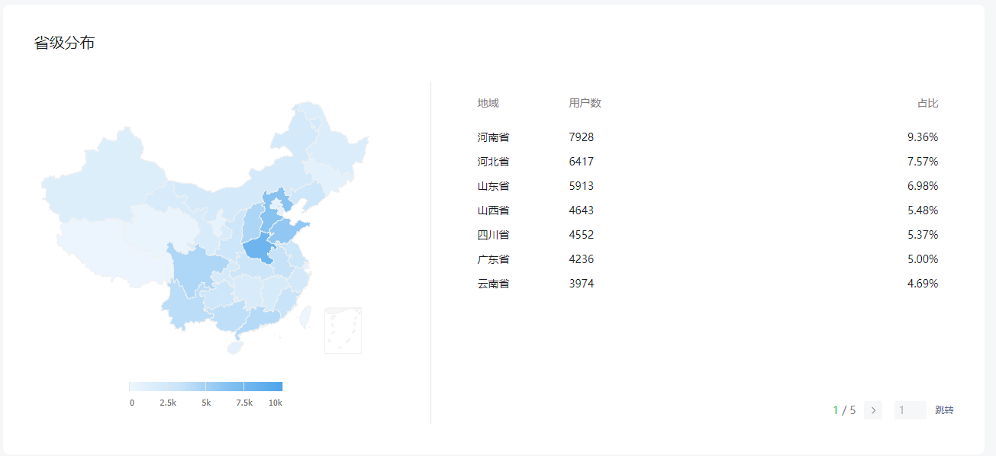Select 四川省 row in the table
Screen dimensions: 996x456
click(x=708, y=235)
